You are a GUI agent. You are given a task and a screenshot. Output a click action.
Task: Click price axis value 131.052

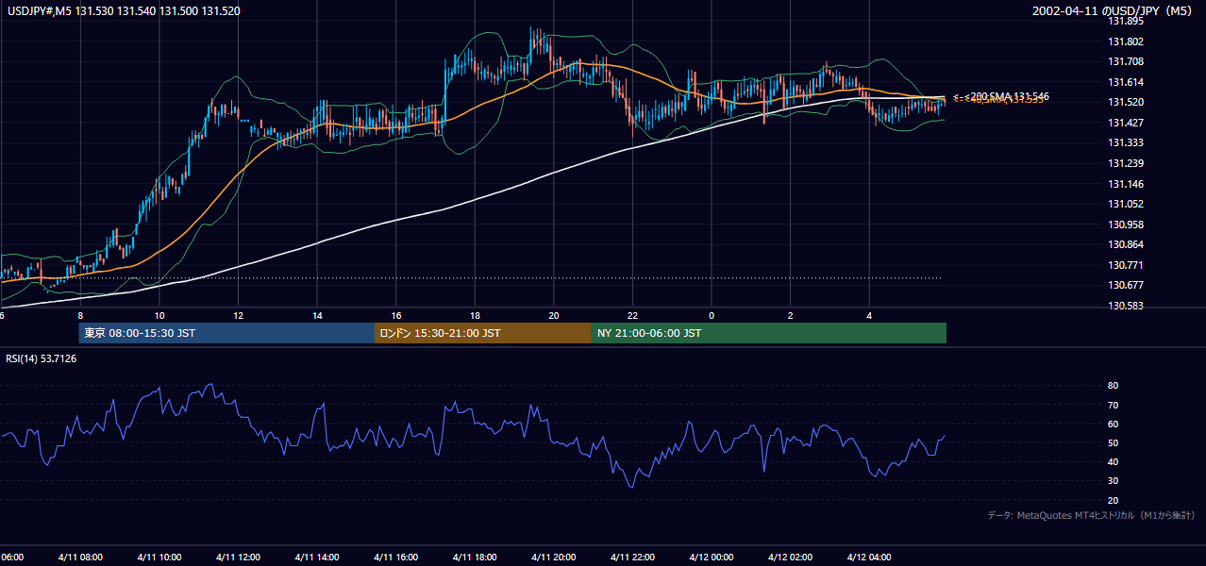[1125, 204]
